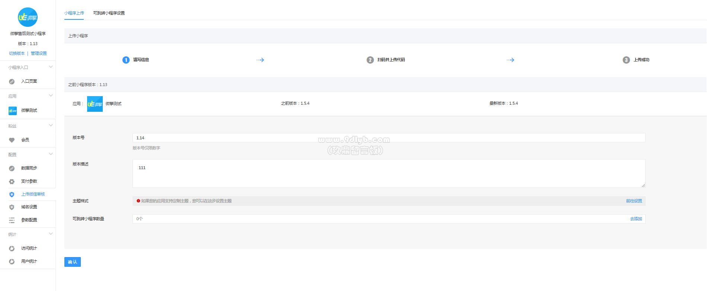Switch to the 小程序上传 tab
Image resolution: width=707 pixels, height=291 pixels.
click(74, 13)
